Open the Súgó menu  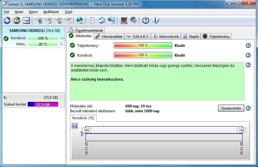(68, 12)
